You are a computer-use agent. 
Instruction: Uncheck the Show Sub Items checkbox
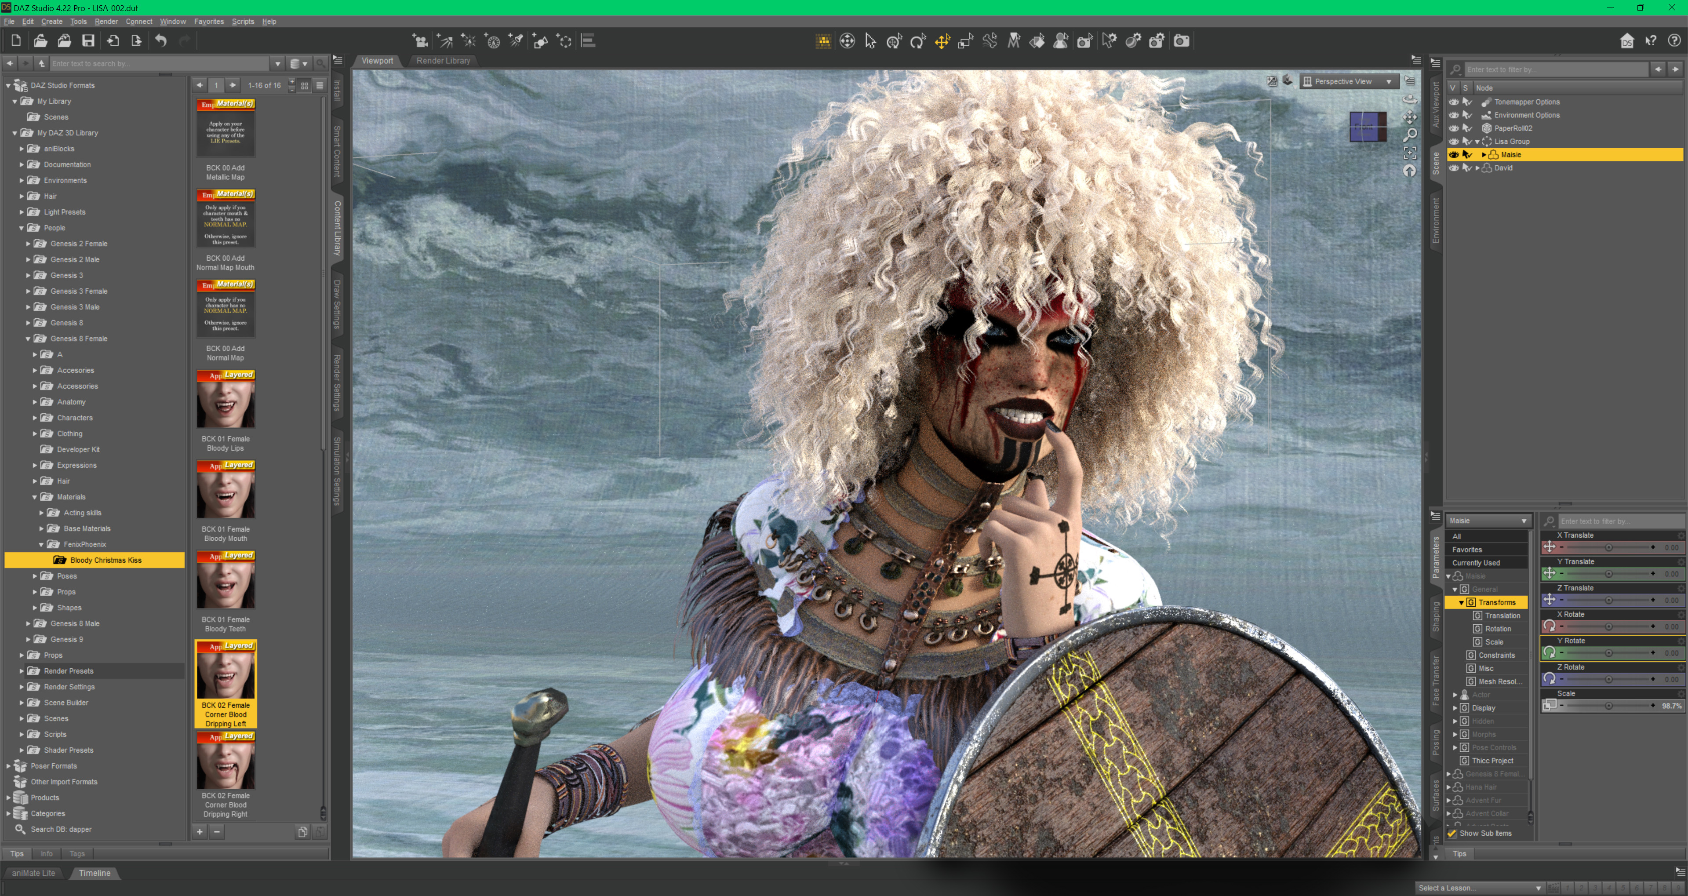[x=1452, y=834]
